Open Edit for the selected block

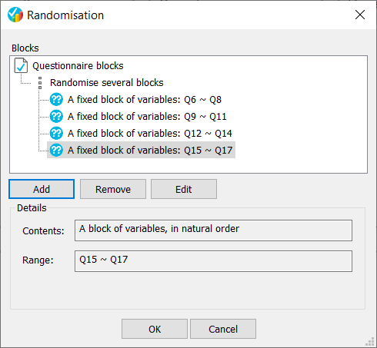click(184, 189)
